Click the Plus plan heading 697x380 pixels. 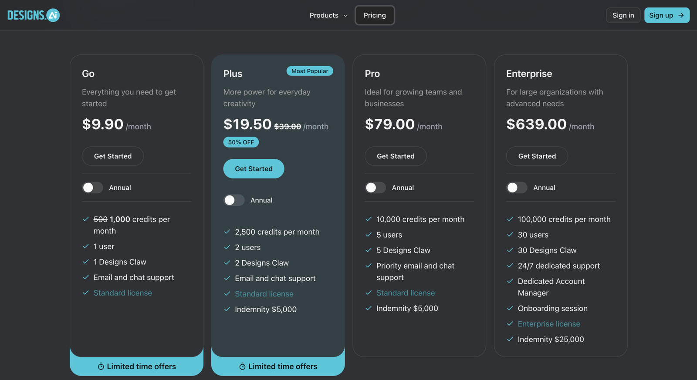click(x=233, y=74)
